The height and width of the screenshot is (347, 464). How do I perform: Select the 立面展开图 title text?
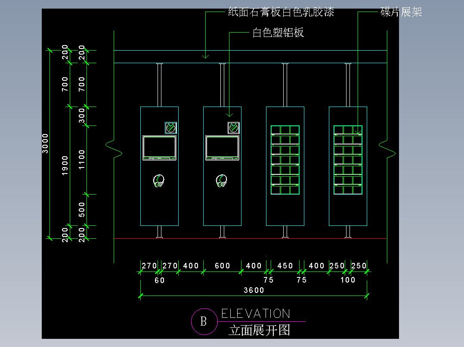pos(260,330)
